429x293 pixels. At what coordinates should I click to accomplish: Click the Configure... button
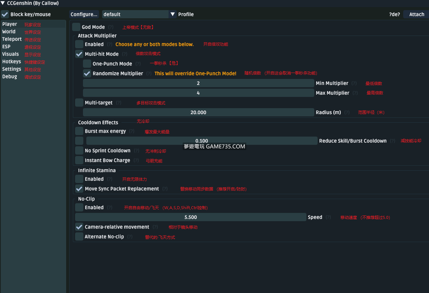click(x=84, y=14)
